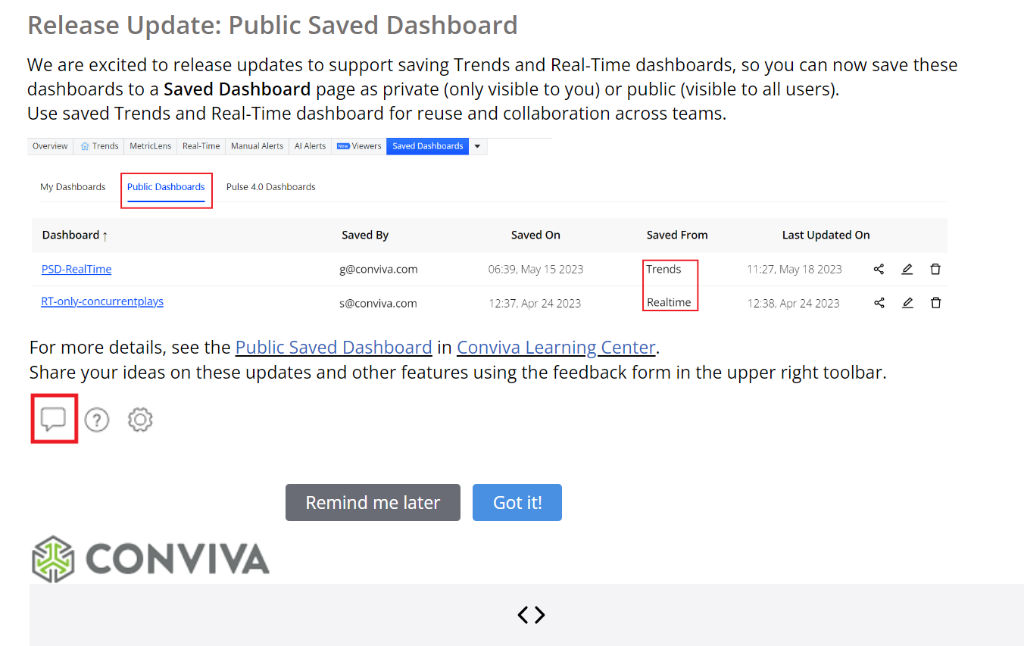Click the embed code brackets icon
1024x646 pixels.
point(531,615)
